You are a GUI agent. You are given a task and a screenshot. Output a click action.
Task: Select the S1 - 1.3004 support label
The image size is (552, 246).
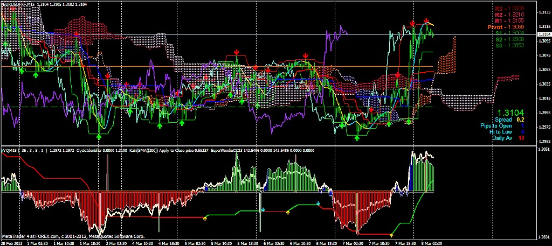click(510, 33)
